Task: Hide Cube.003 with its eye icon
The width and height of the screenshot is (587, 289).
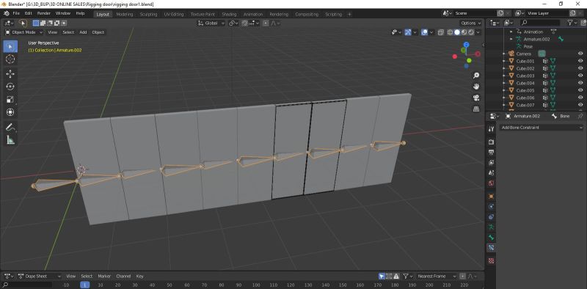Action: tap(580, 76)
